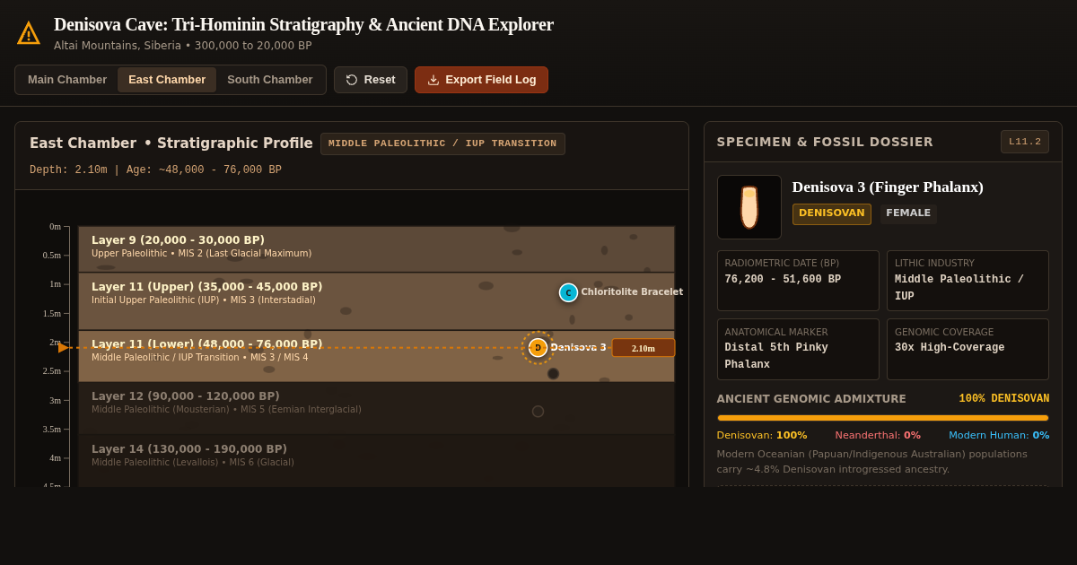Switch to the Main Chamber tab
1077x565 pixels.
pos(67,80)
